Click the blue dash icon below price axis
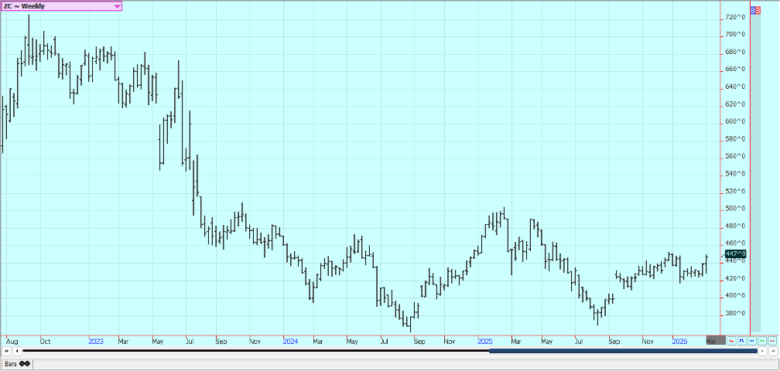The image size is (780, 371). (x=751, y=340)
